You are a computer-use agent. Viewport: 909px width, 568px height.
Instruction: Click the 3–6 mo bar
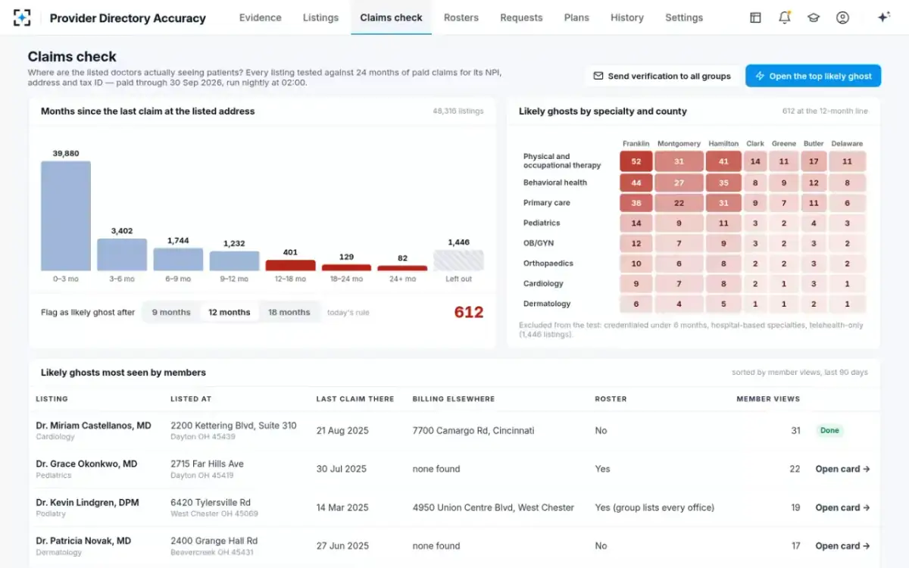click(x=122, y=255)
